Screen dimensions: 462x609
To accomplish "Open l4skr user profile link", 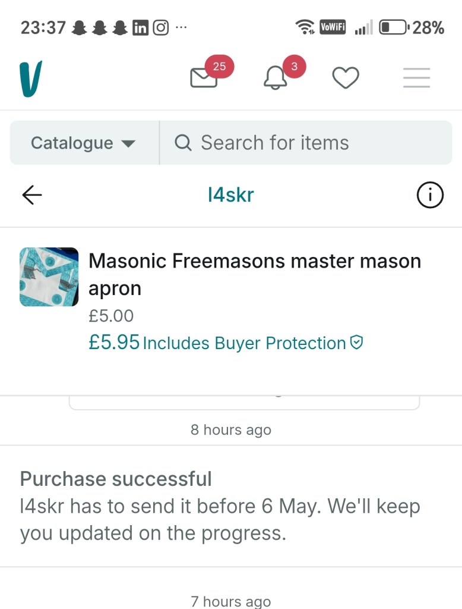I will point(231,195).
